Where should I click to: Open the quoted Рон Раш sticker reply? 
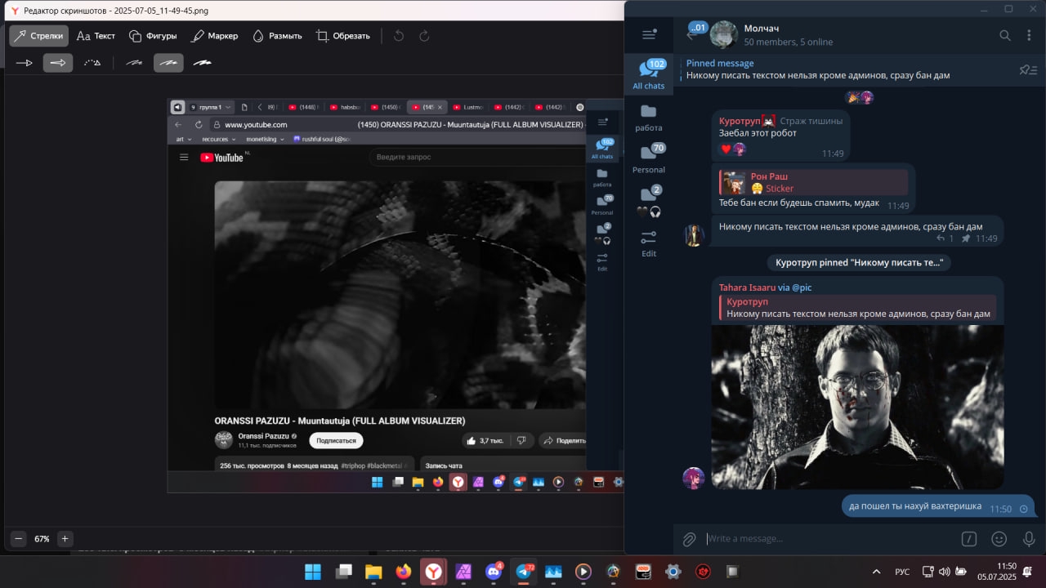[813, 182]
